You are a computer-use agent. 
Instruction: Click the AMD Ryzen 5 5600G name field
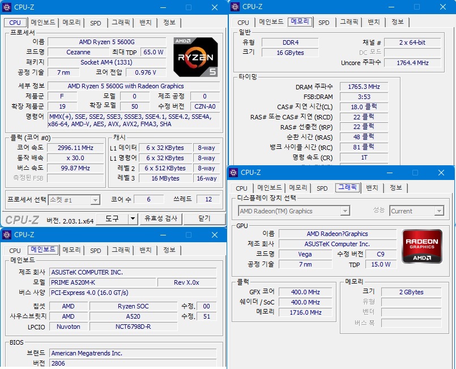[106, 42]
